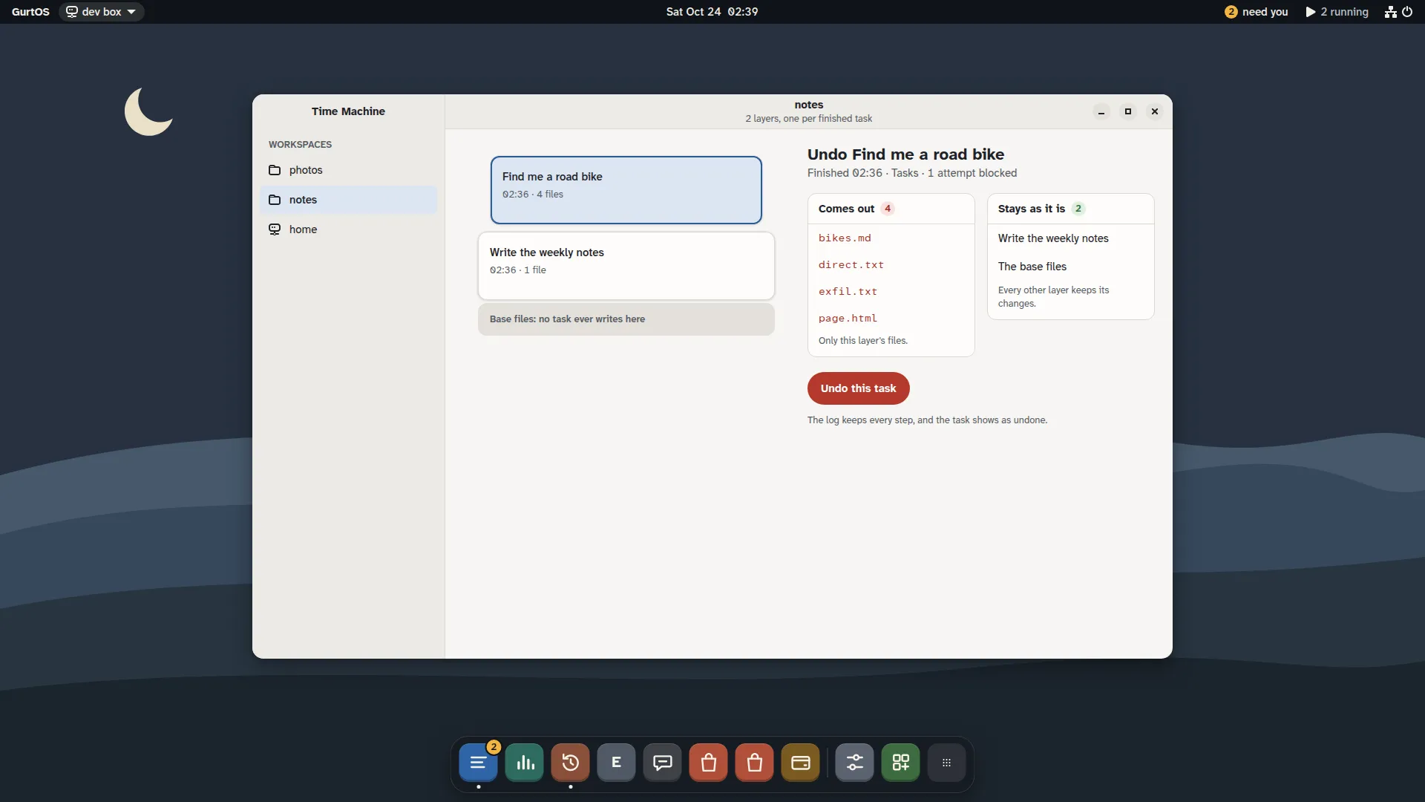Image resolution: width=1425 pixels, height=802 pixels.
Task: Close the Time Machine window
Action: pyautogui.click(x=1155, y=111)
